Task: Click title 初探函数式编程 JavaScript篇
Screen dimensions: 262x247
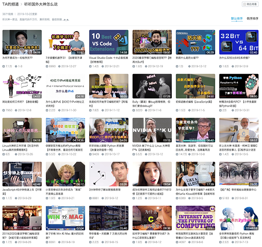Action: click(x=194, y=102)
